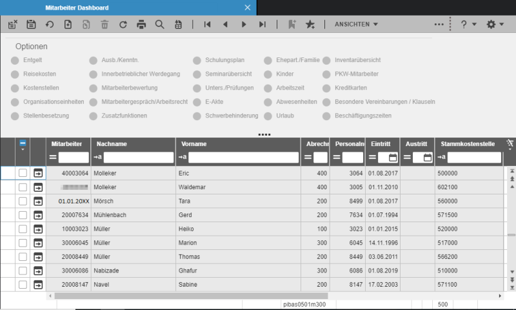Click the cancel edit toolbar icon

coord(13,25)
